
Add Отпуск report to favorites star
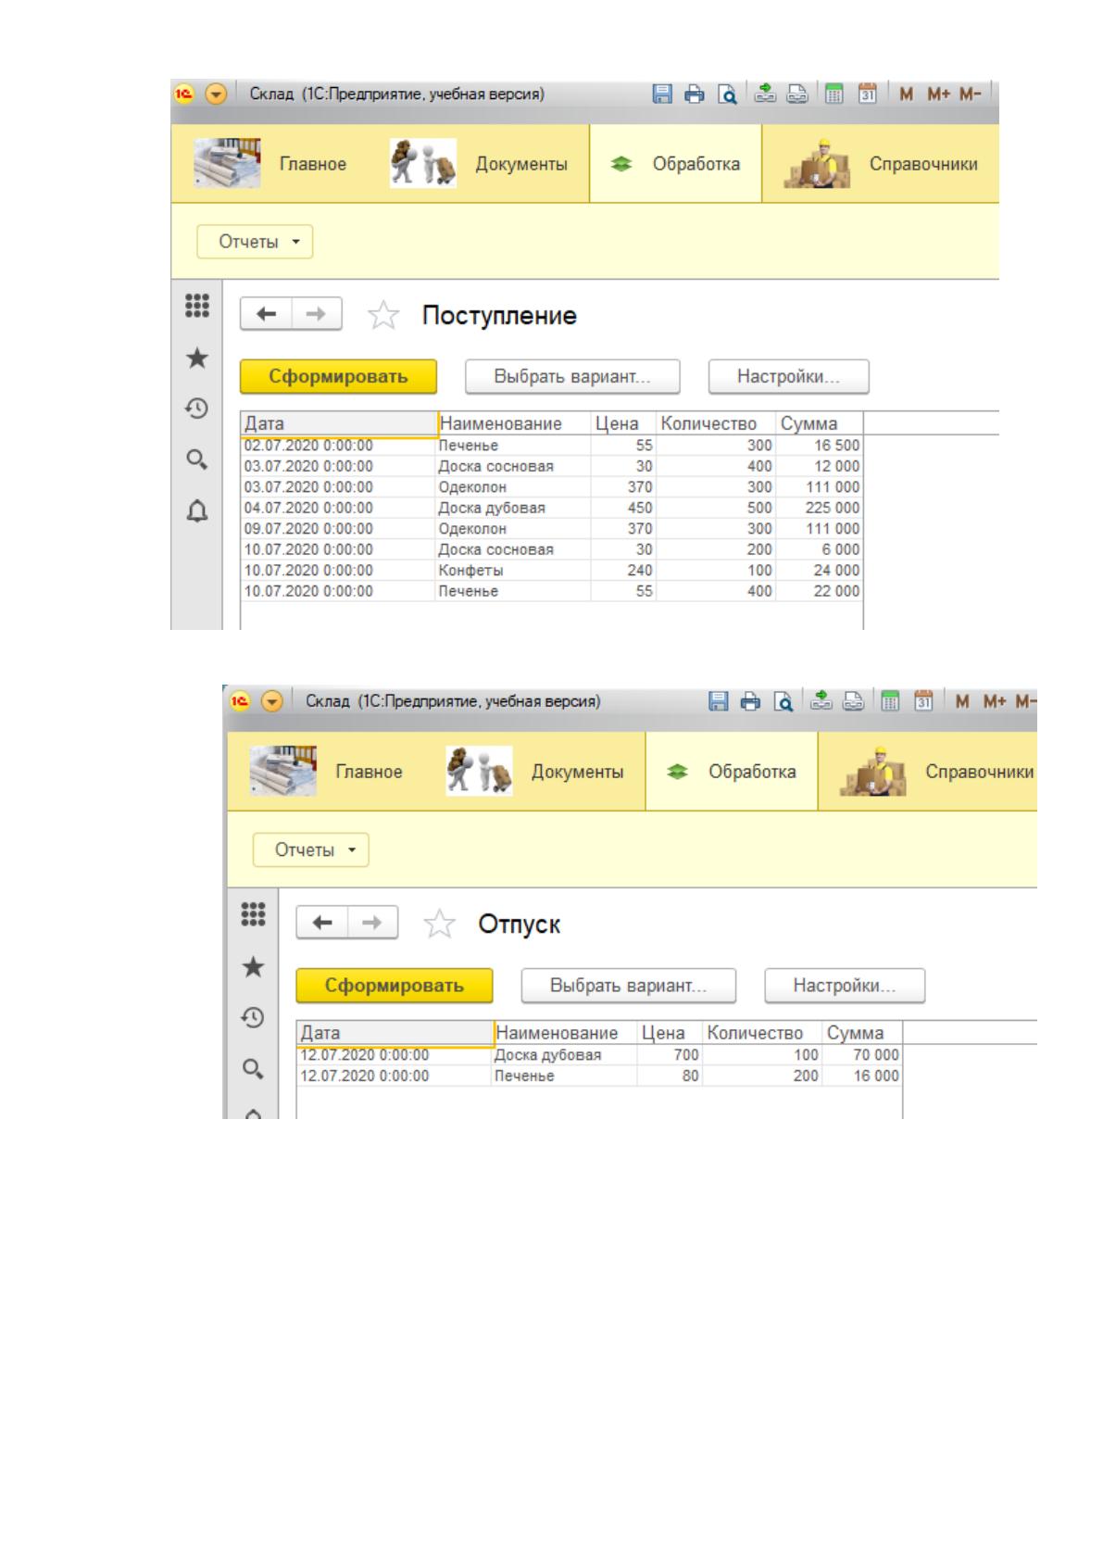pos(439,925)
